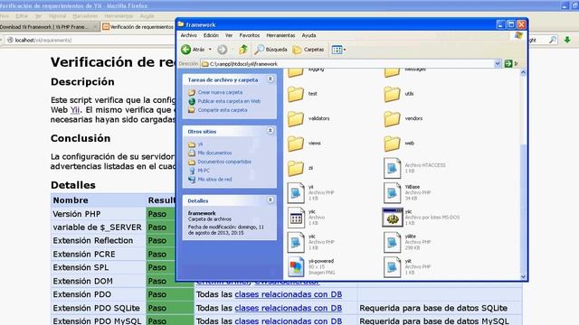579x325 pixels.
Task: Click Publicar esta carpeta en Web
Action: 229,101
